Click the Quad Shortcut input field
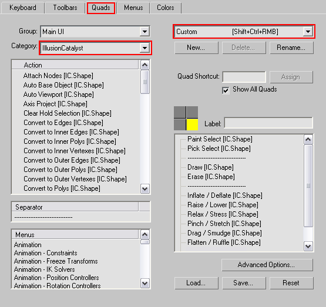326x307 pixels. [x=244, y=77]
